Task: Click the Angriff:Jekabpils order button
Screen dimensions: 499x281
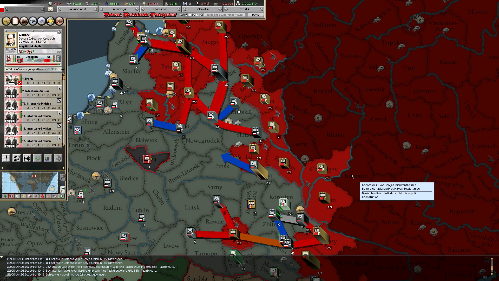Action: coord(40,46)
